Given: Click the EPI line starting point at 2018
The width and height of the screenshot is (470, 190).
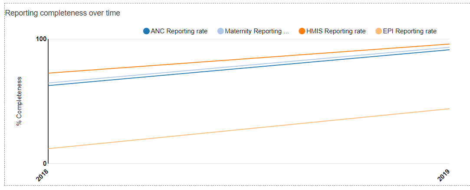Looking at the screenshot, I should pyautogui.click(x=49, y=148).
